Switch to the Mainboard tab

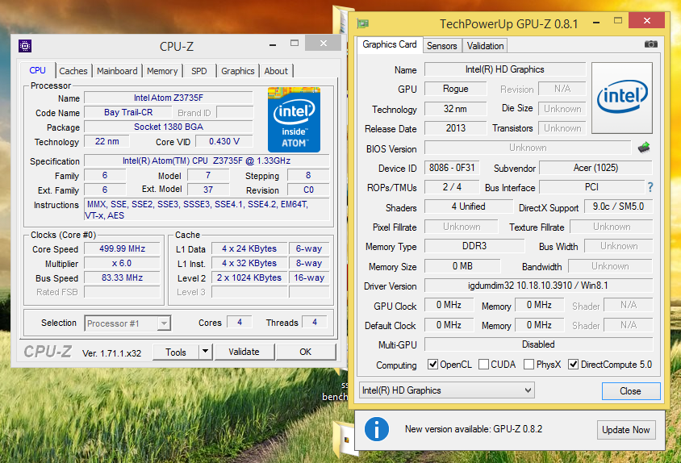point(117,71)
